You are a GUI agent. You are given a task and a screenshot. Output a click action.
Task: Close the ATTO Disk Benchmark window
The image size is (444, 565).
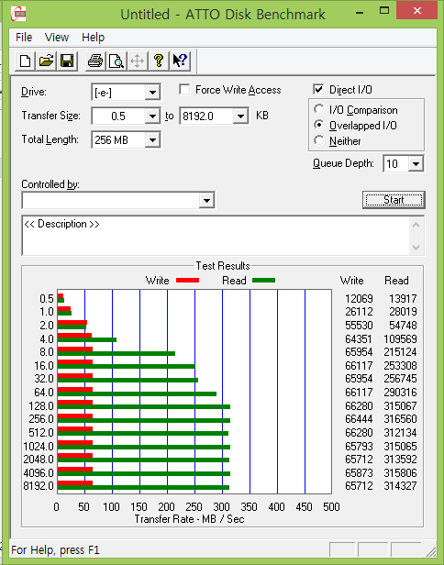click(417, 11)
